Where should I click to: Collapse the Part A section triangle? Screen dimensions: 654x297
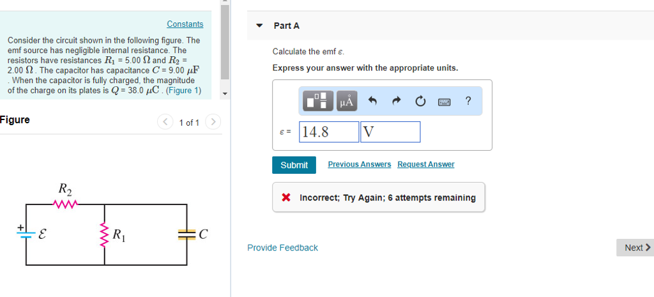[259, 26]
